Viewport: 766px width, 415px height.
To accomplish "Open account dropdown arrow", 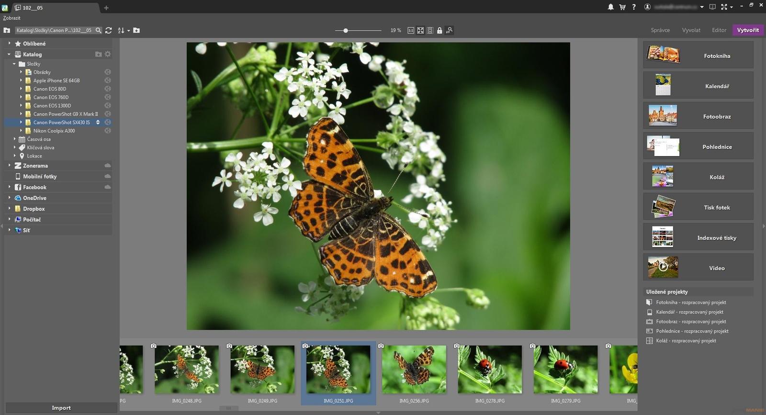I will coord(702,7).
